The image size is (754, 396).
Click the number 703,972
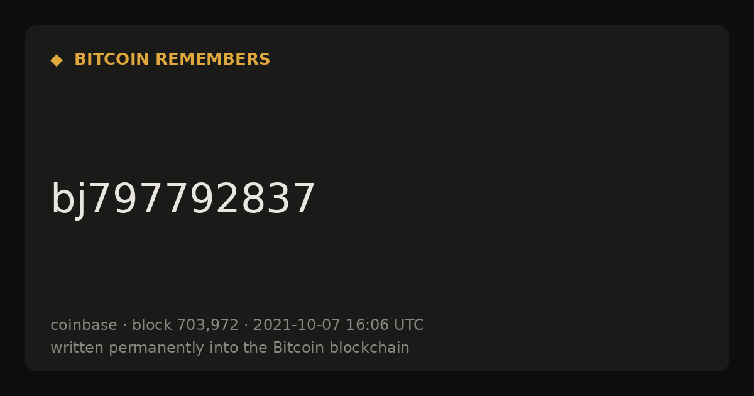[207, 326]
